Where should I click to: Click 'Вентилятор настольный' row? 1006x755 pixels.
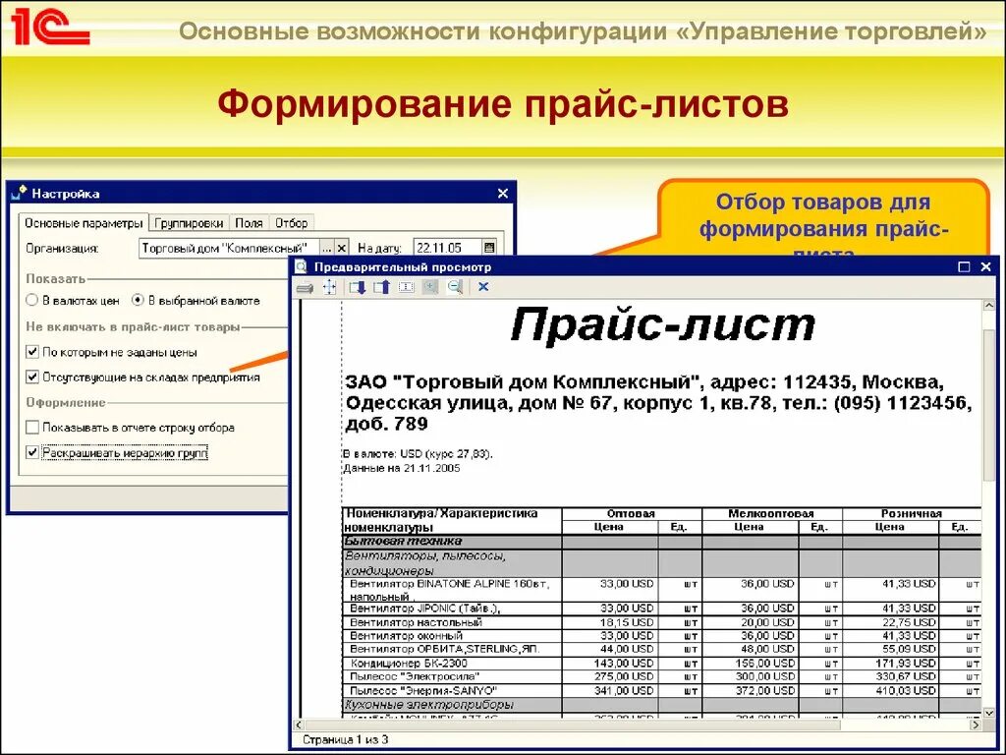coord(661,622)
